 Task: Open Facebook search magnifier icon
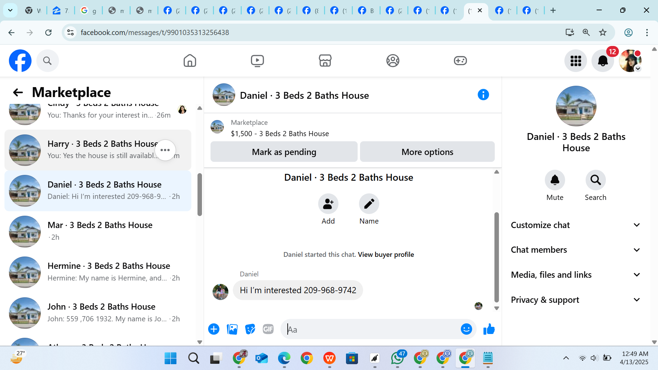pos(47,61)
